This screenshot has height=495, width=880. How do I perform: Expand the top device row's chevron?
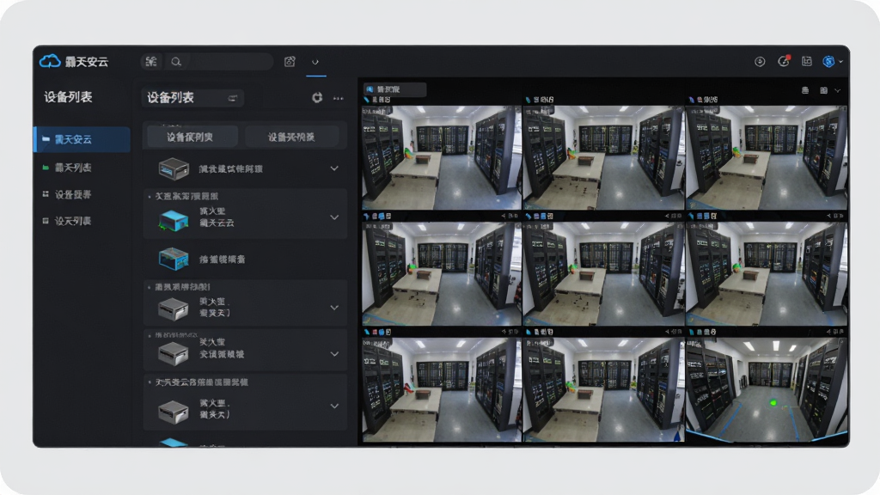(334, 168)
